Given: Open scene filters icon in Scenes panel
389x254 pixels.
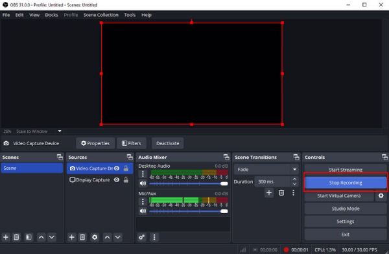Looking at the screenshot, I should pos(29,237).
